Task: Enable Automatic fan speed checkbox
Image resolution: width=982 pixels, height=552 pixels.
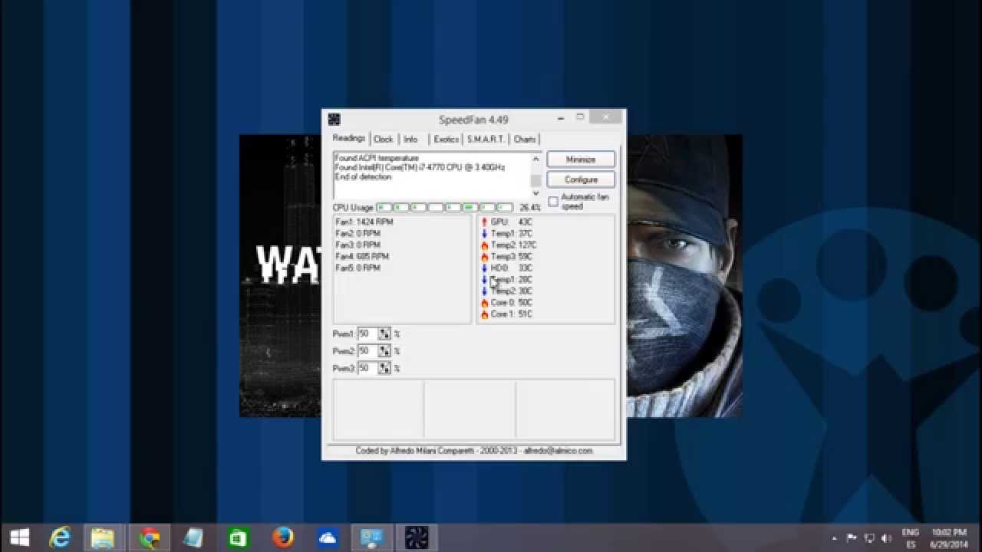Action: 553,202
